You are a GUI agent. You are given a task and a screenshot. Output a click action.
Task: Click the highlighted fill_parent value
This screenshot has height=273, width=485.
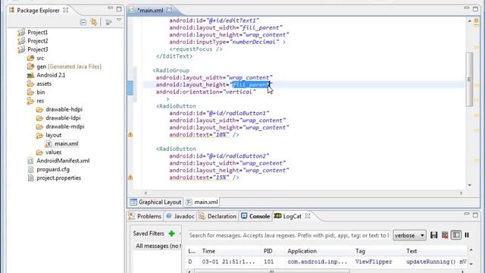pos(251,85)
